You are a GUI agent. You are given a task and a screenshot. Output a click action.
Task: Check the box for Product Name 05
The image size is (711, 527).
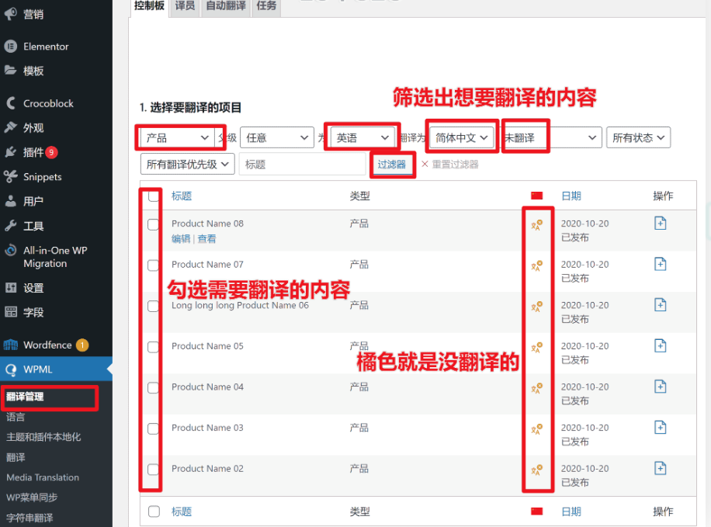point(154,347)
